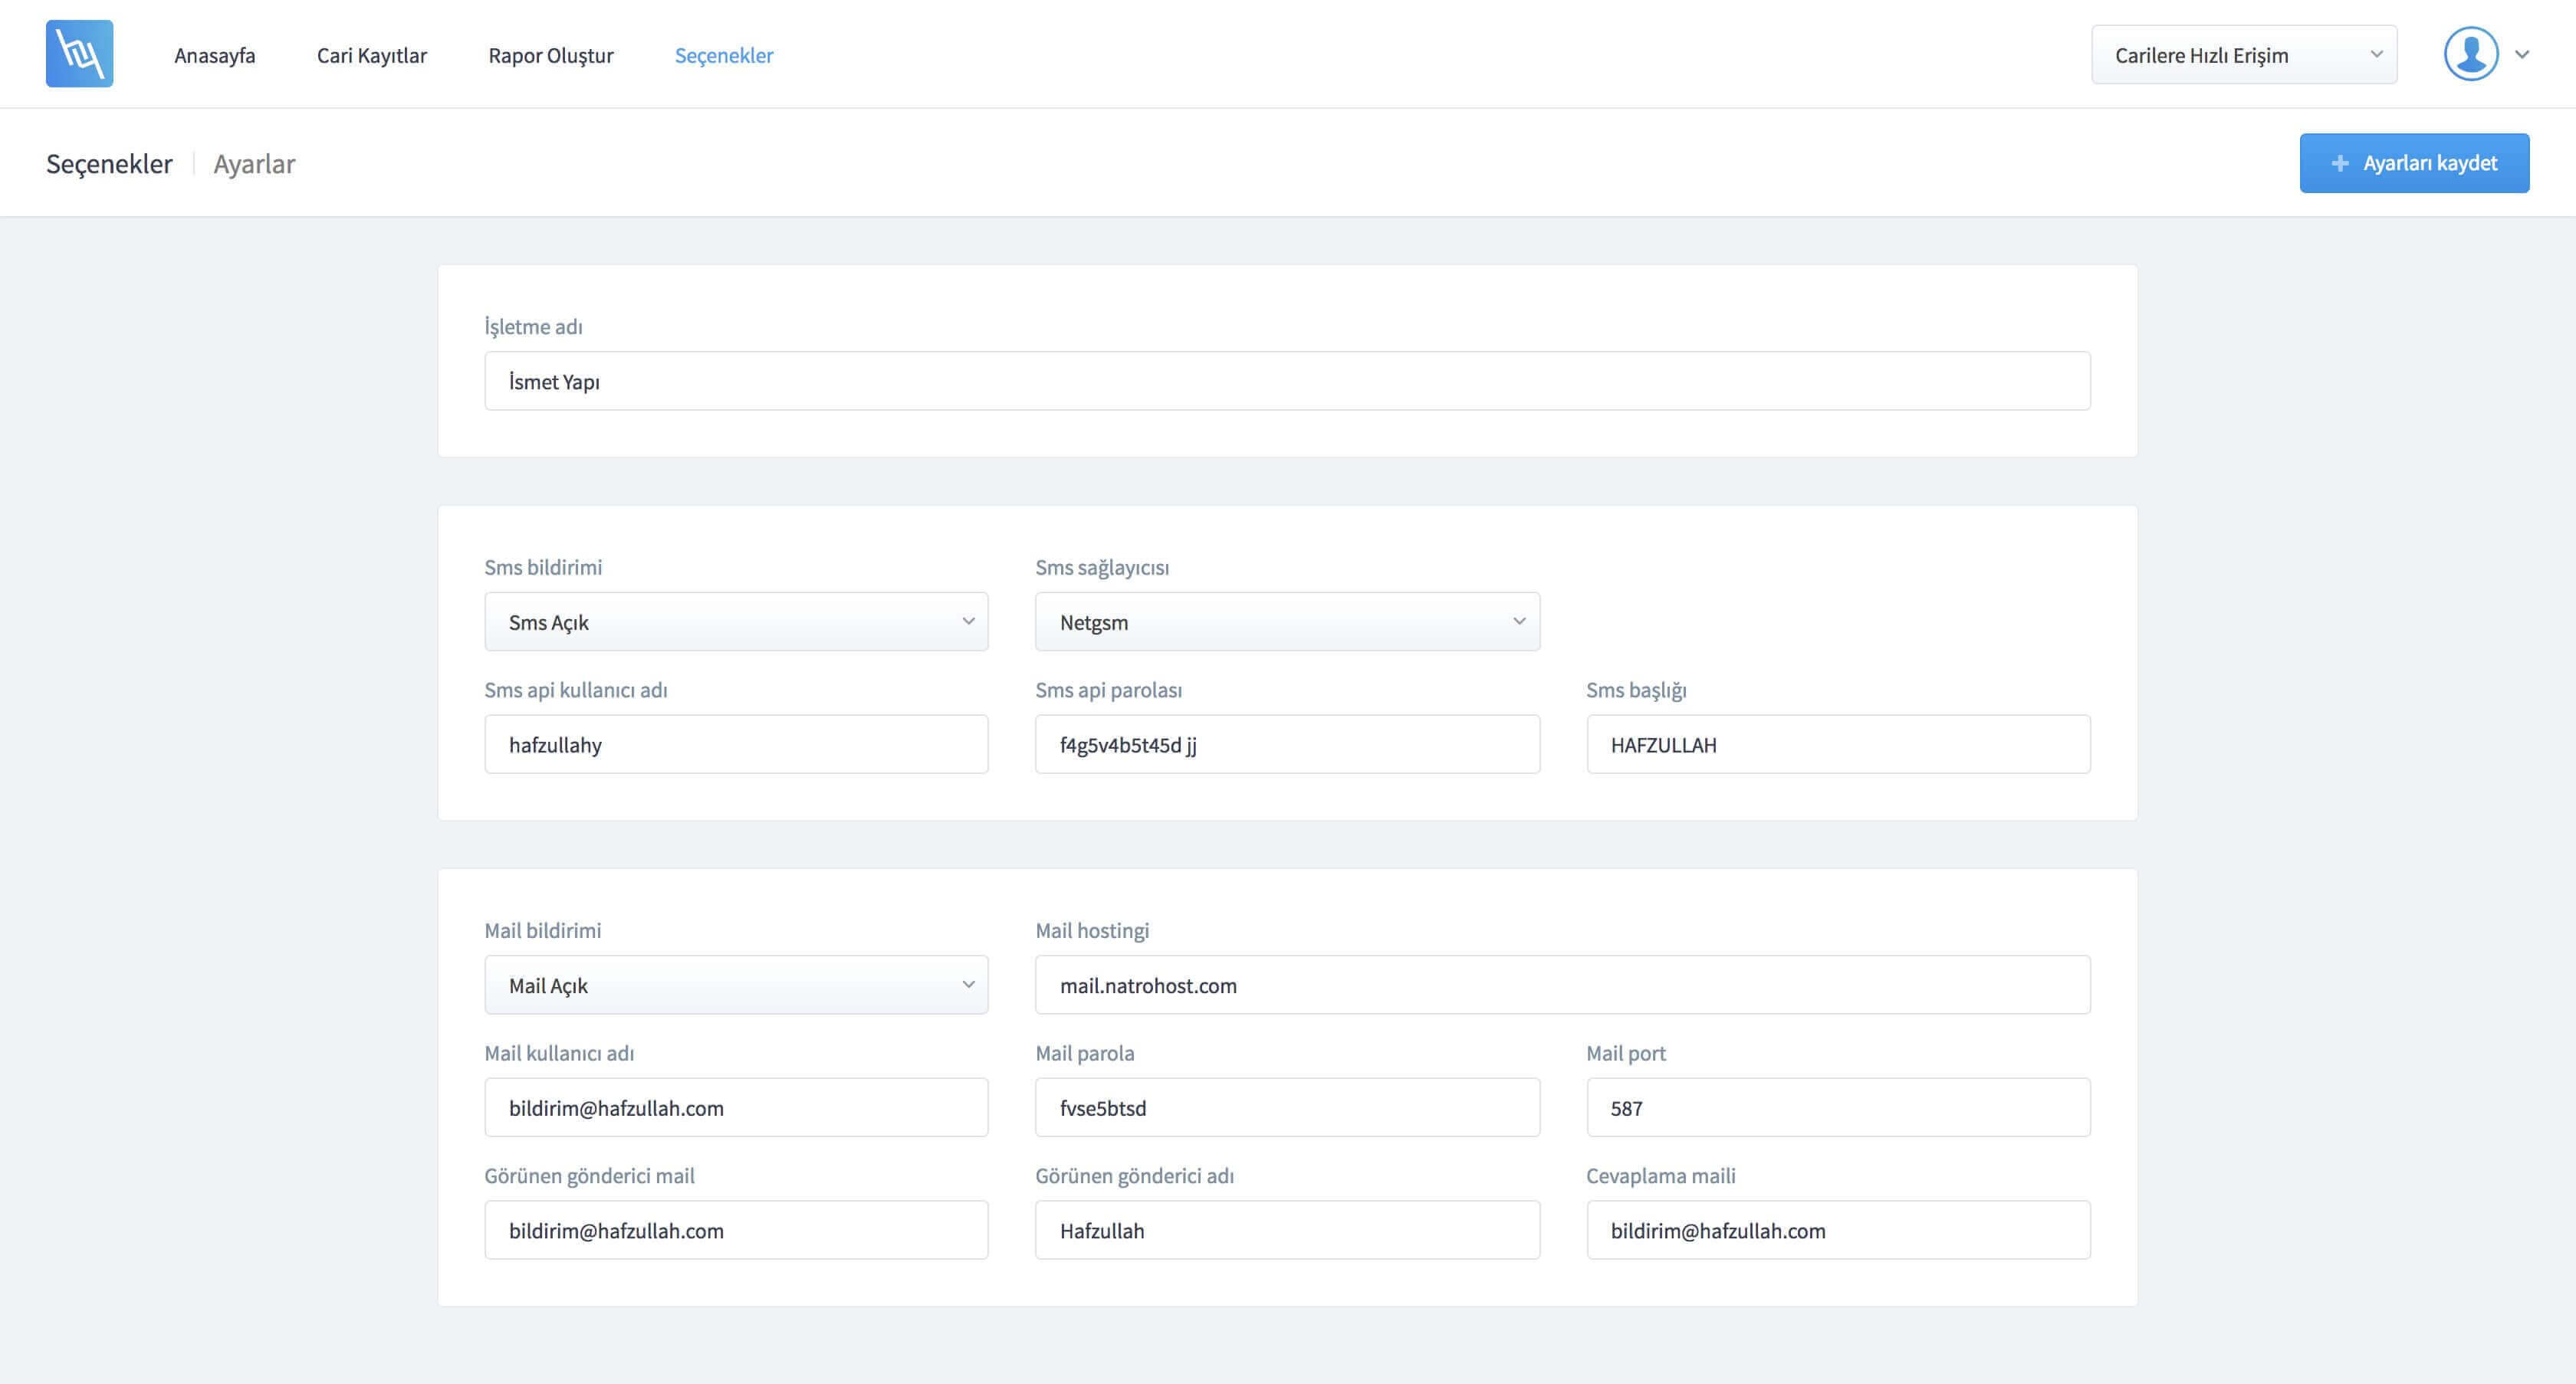The width and height of the screenshot is (2576, 1384).
Task: Click the Cevaplama maili input field
Action: (x=1837, y=1230)
